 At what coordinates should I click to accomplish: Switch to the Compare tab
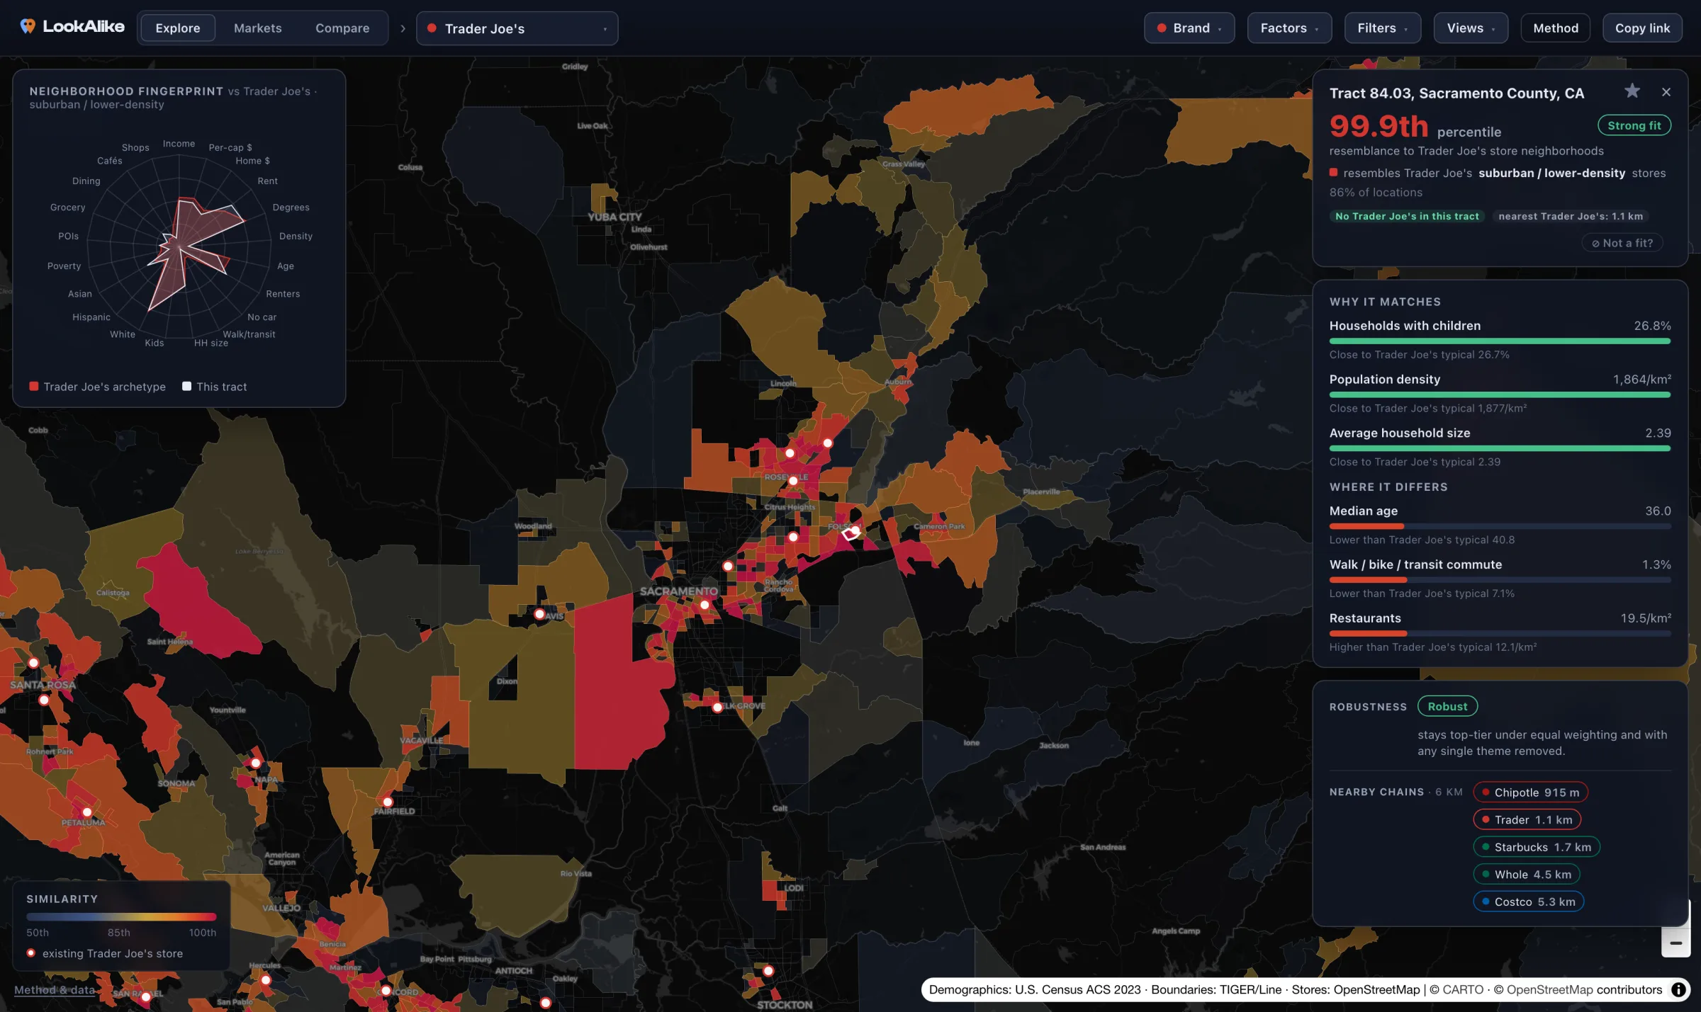(342, 28)
